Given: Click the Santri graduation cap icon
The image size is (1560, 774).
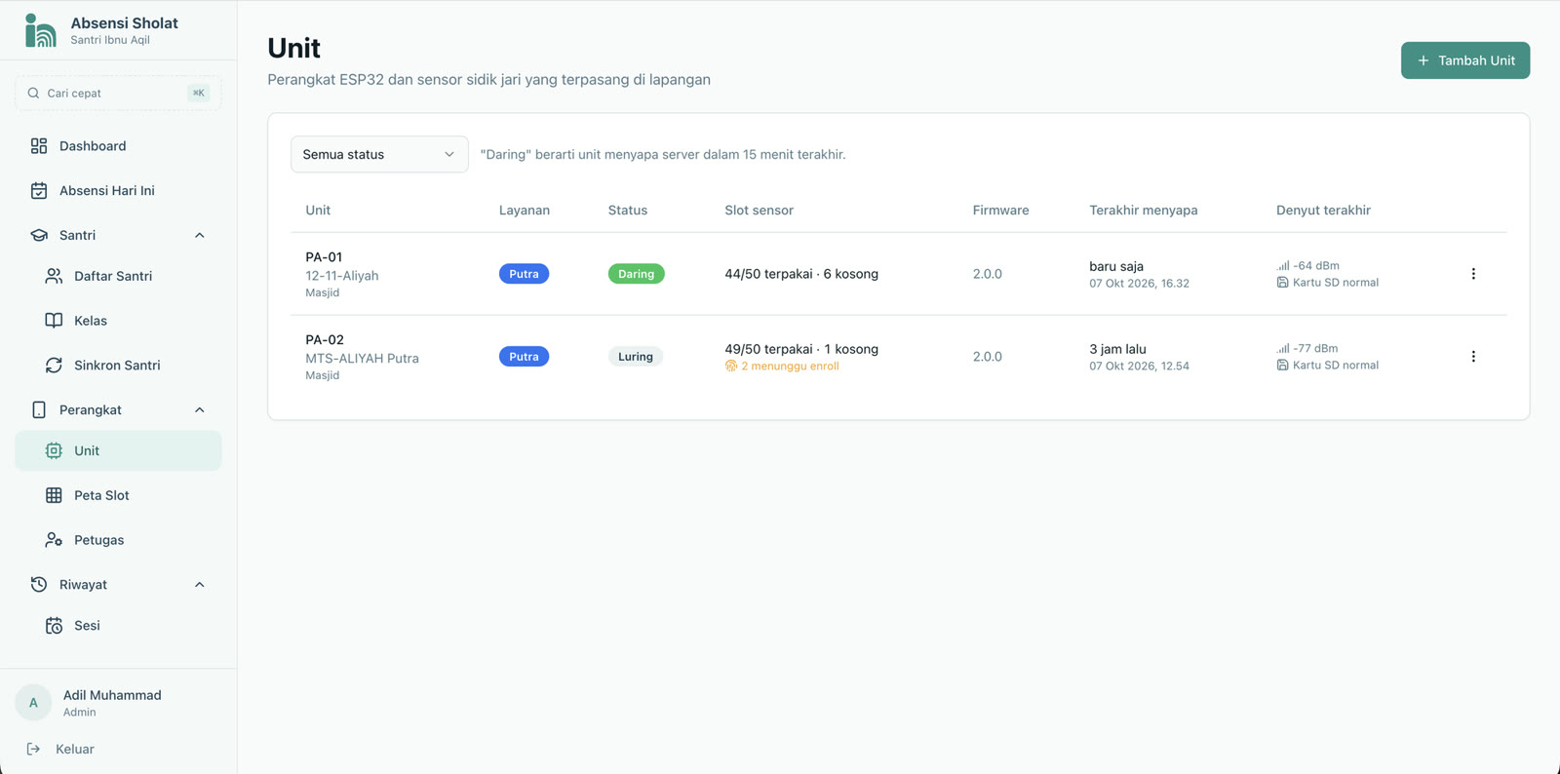Looking at the screenshot, I should click(39, 235).
